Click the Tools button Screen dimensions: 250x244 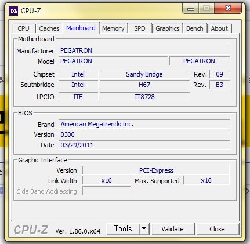click(x=123, y=229)
